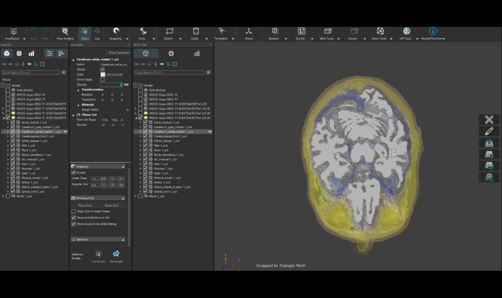
Task: Check Align Grid To Main Views
Action: tap(74, 212)
